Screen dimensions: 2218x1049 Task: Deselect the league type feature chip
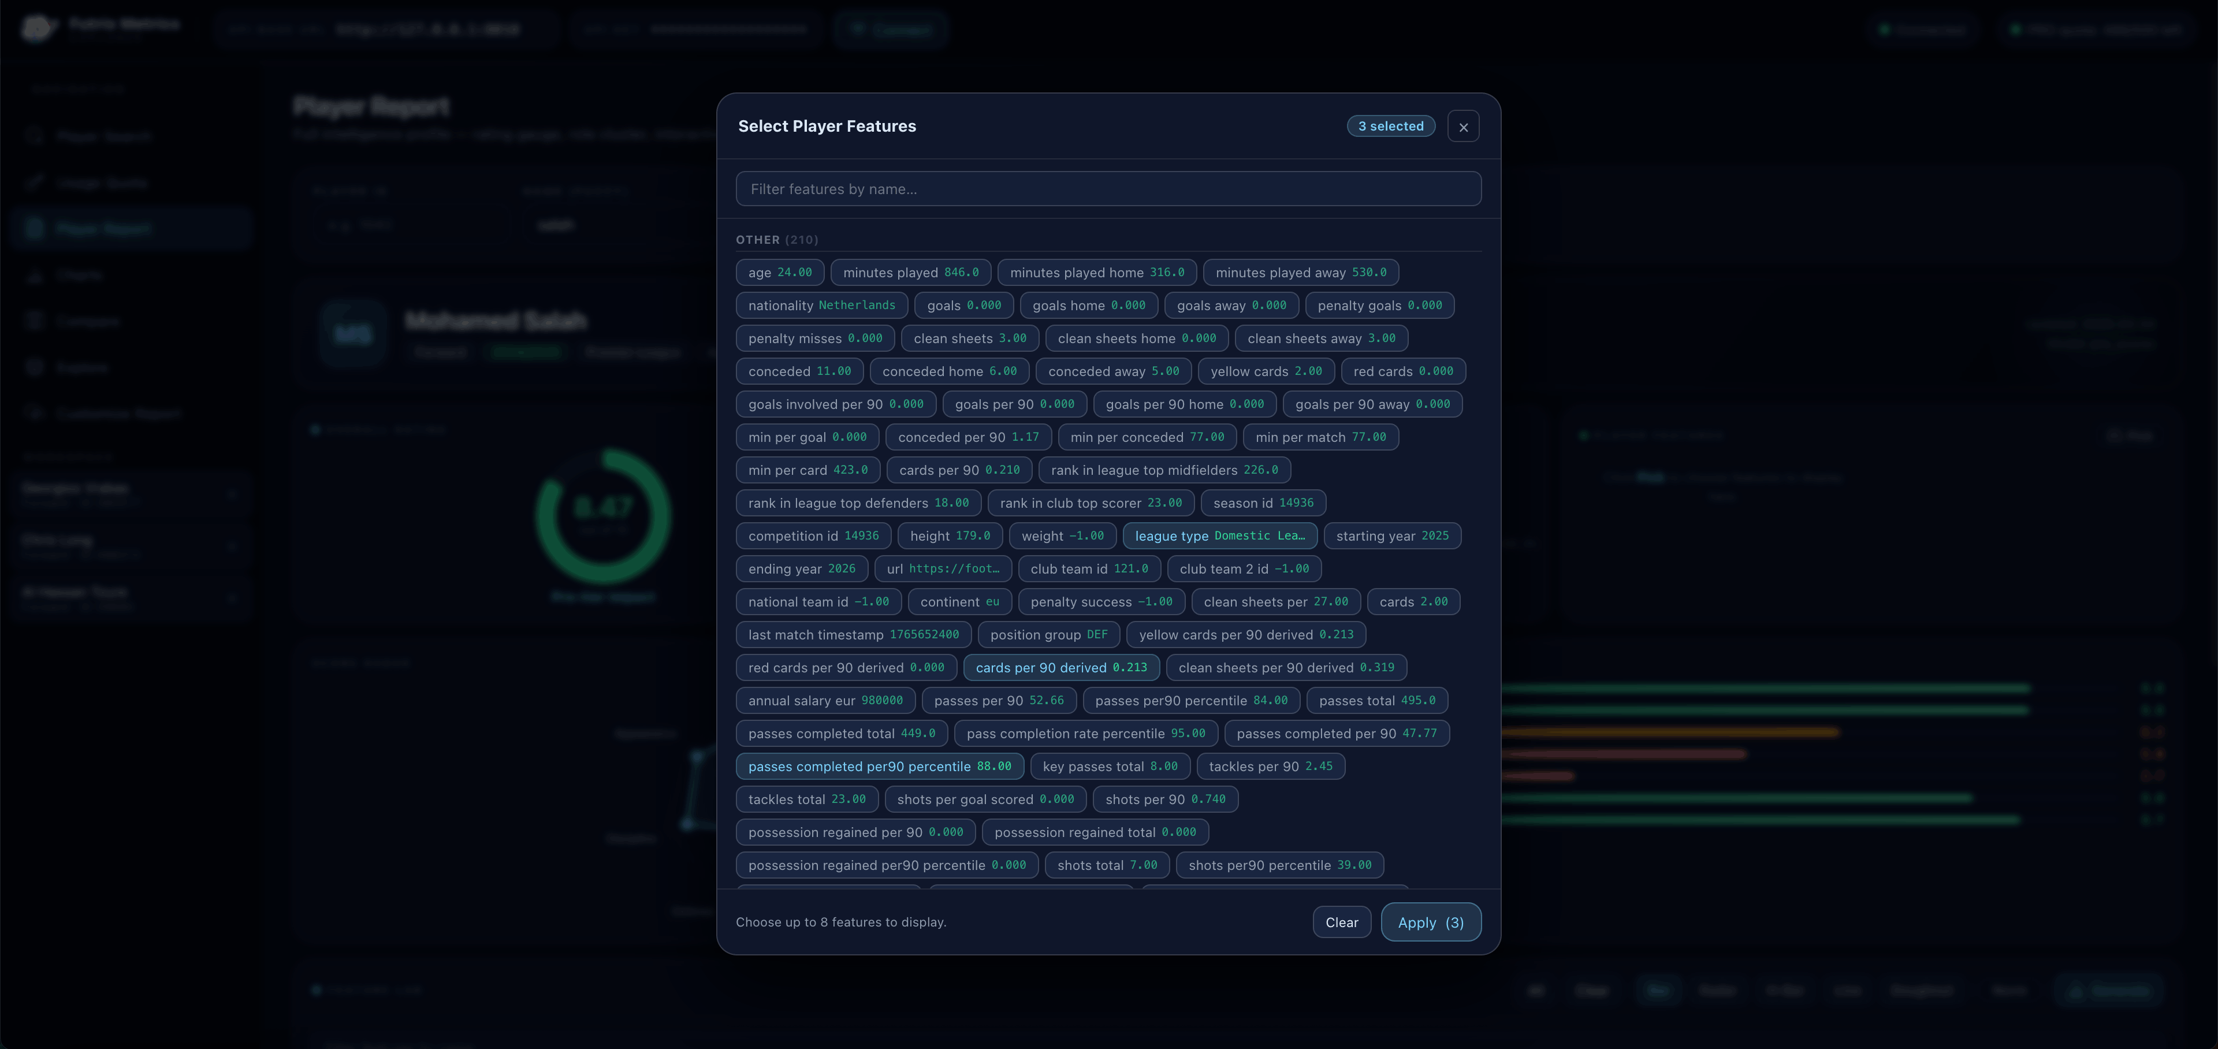click(x=1219, y=535)
